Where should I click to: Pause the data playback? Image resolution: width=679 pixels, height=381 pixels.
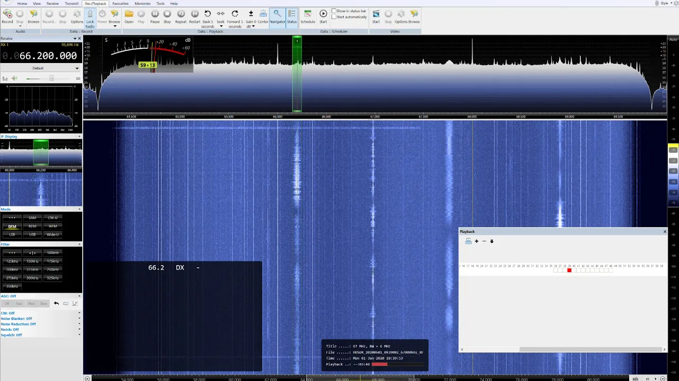155,16
